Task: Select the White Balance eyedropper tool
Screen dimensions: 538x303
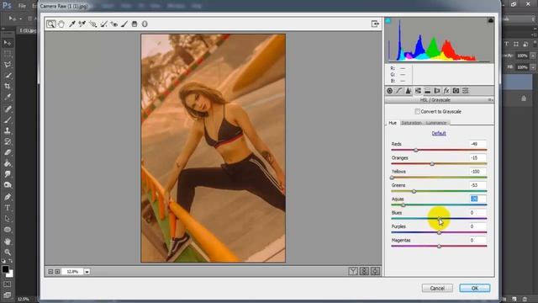Action: (72, 24)
